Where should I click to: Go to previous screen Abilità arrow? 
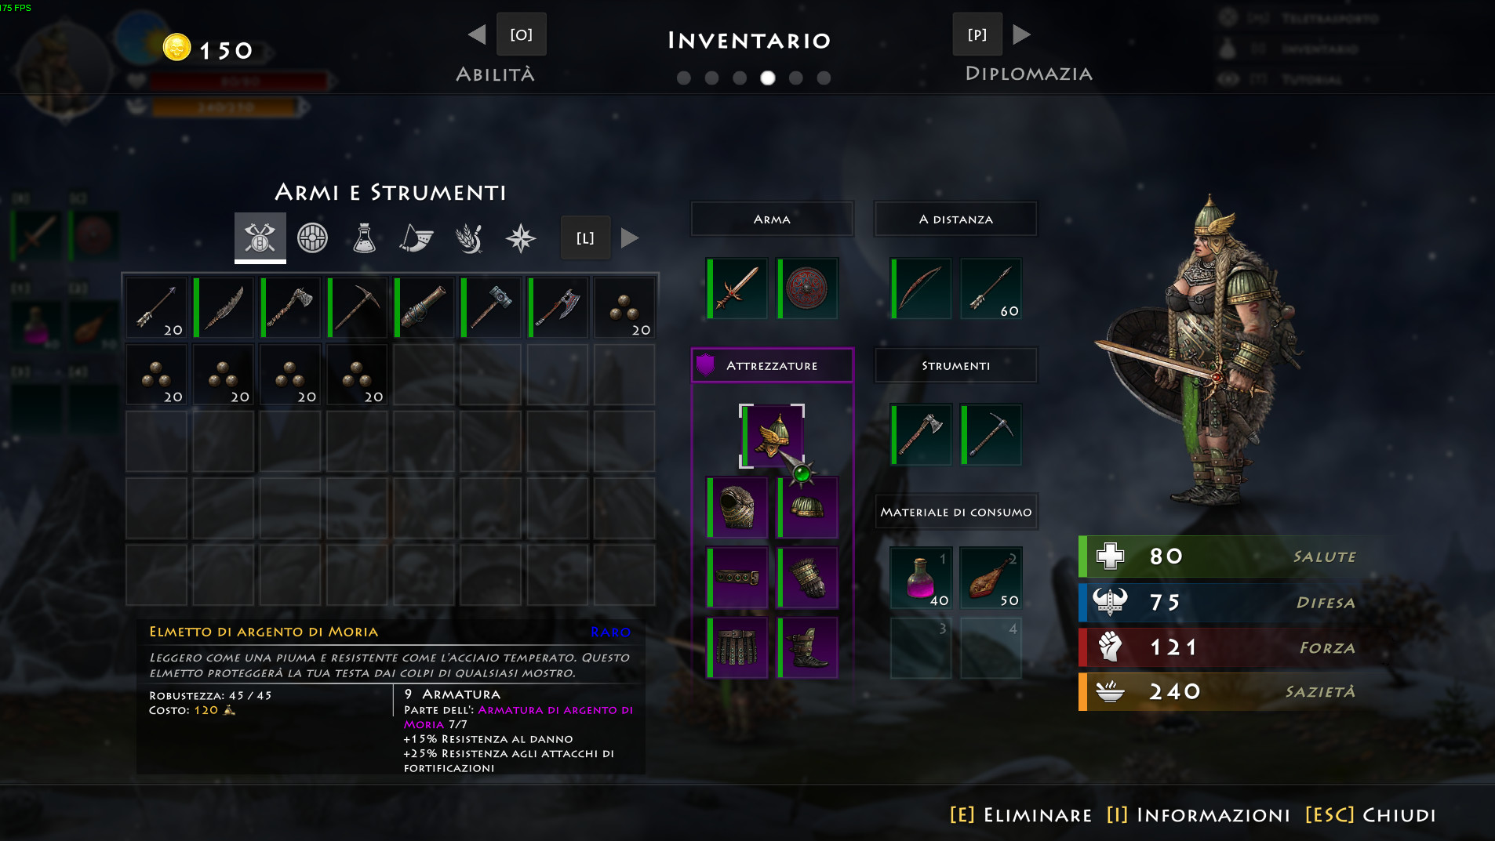pyautogui.click(x=477, y=34)
